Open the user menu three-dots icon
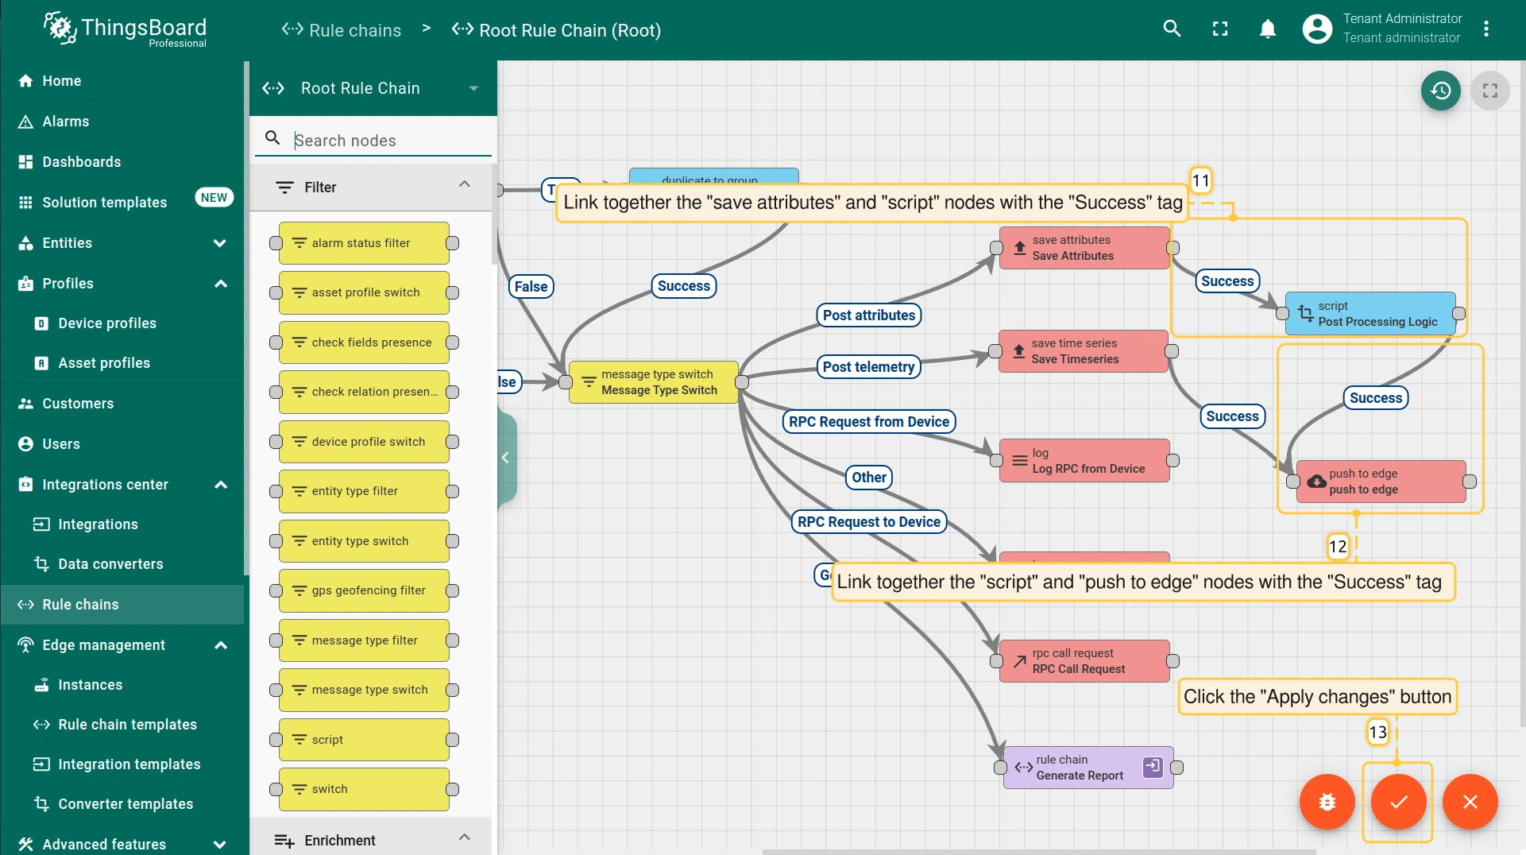Image resolution: width=1526 pixels, height=855 pixels. point(1486,29)
